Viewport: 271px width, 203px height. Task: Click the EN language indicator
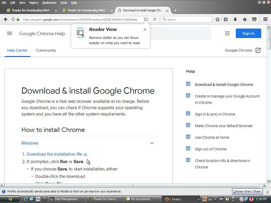click(204, 199)
